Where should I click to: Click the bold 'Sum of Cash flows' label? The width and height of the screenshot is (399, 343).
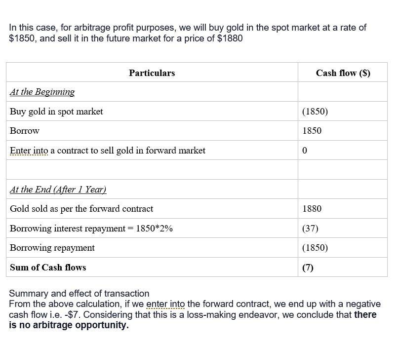pos(48,267)
